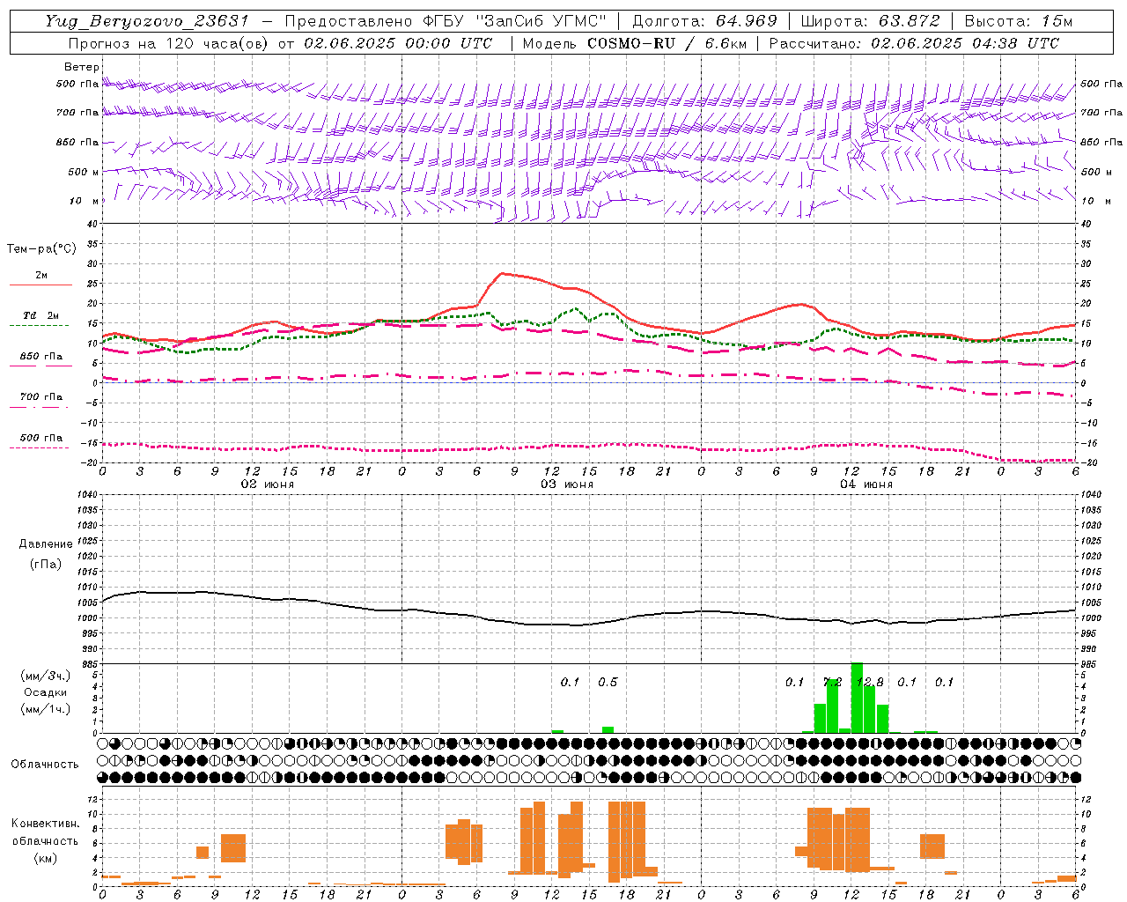
Task: Click the Тем-ра(°C) temperature panel label
Action: coord(41,248)
